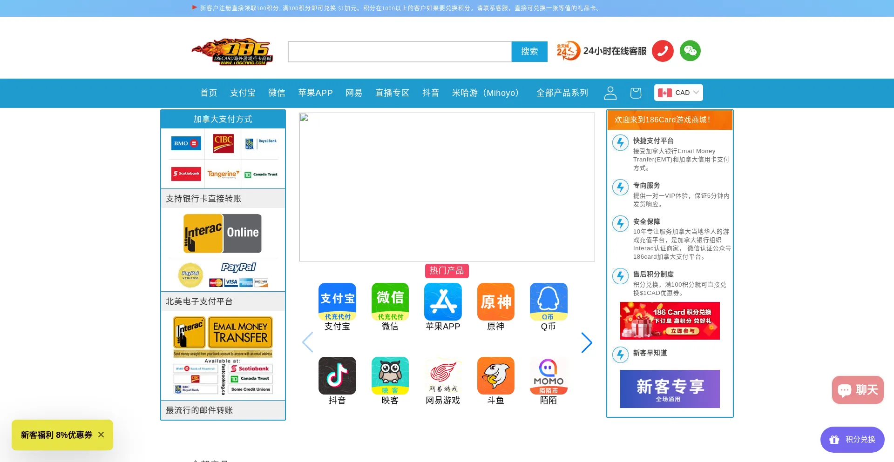894x462 pixels.
Task: Click the 搜索 search button
Action: (529, 52)
